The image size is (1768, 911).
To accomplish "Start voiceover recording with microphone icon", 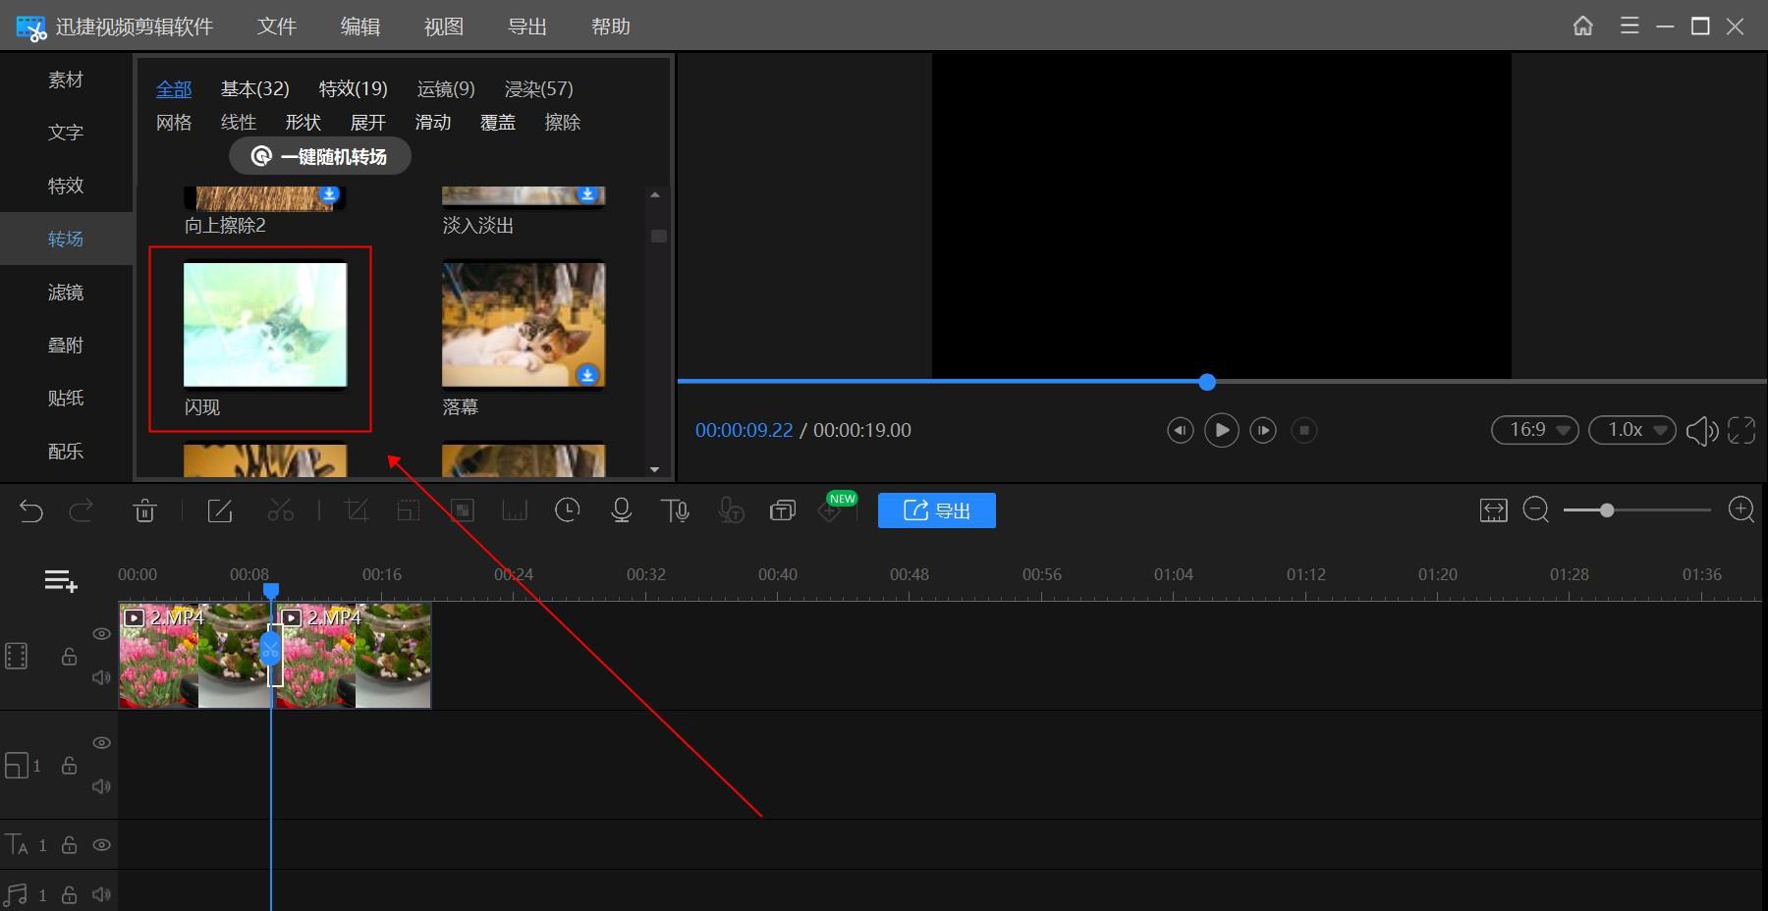I will click(x=621, y=510).
